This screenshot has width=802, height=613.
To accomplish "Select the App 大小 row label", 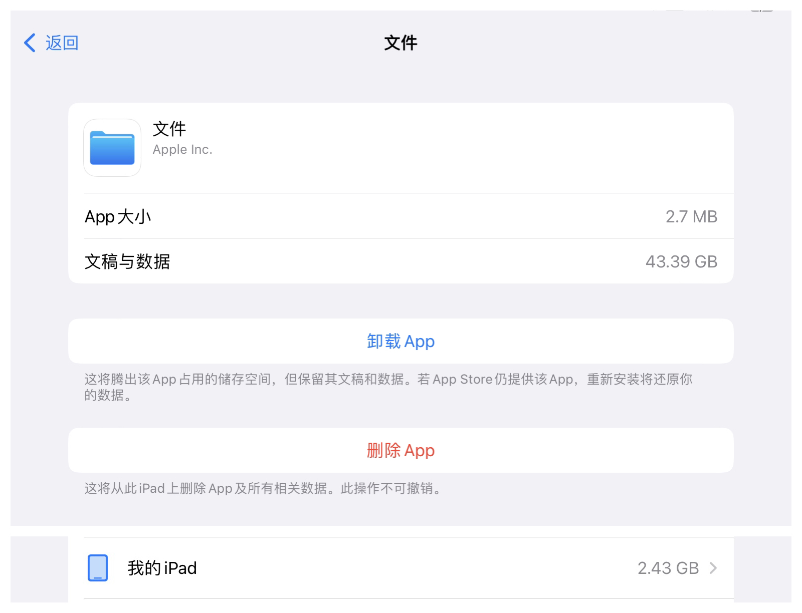I will point(118,217).
